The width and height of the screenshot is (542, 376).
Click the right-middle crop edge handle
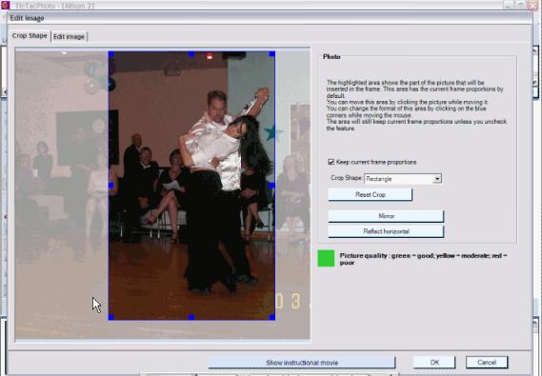(x=272, y=186)
